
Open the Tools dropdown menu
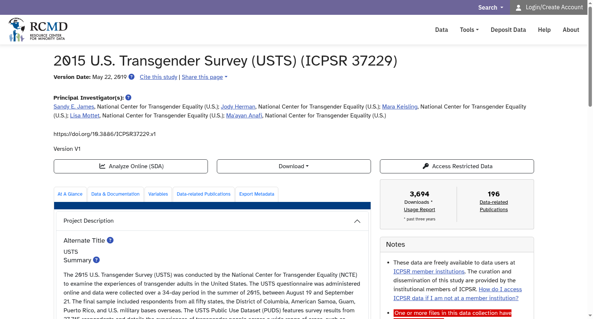[469, 30]
